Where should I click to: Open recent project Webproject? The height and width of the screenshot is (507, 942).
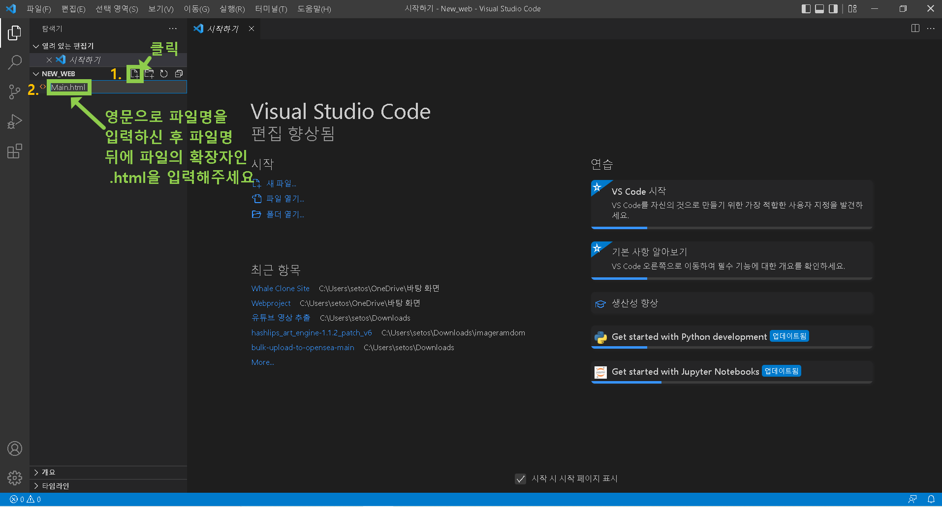pyautogui.click(x=271, y=303)
